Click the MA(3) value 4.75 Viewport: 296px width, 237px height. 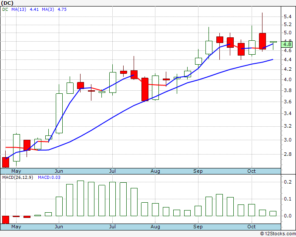pyautogui.click(x=62, y=10)
